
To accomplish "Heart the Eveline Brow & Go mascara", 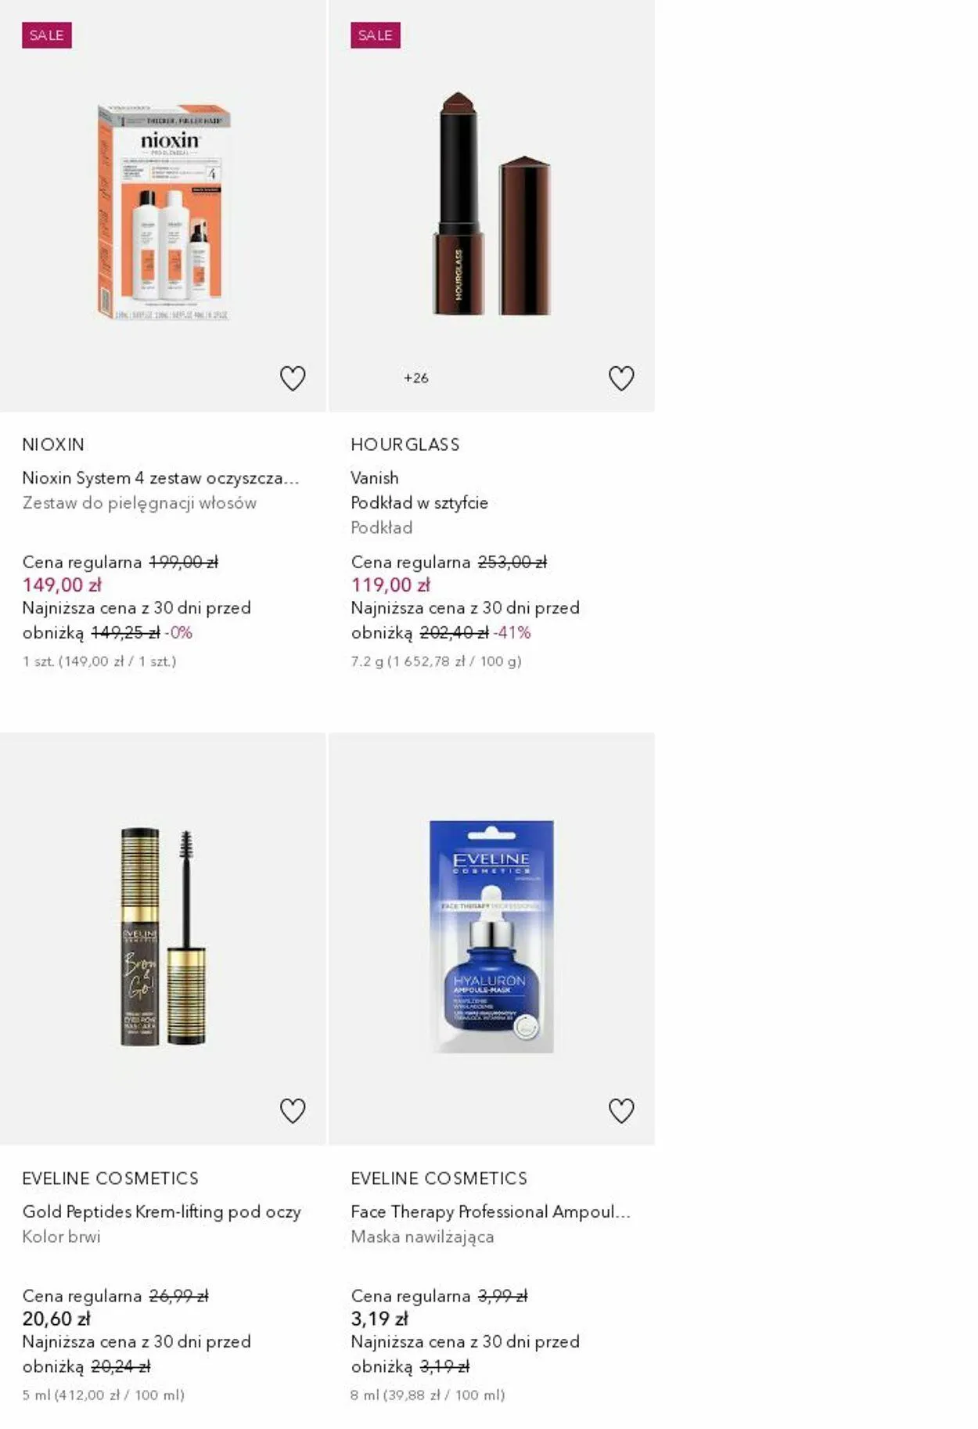I will (x=293, y=1110).
